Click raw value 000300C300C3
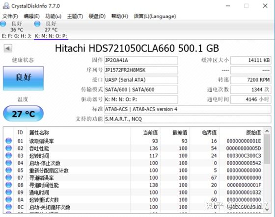 [244, 156]
